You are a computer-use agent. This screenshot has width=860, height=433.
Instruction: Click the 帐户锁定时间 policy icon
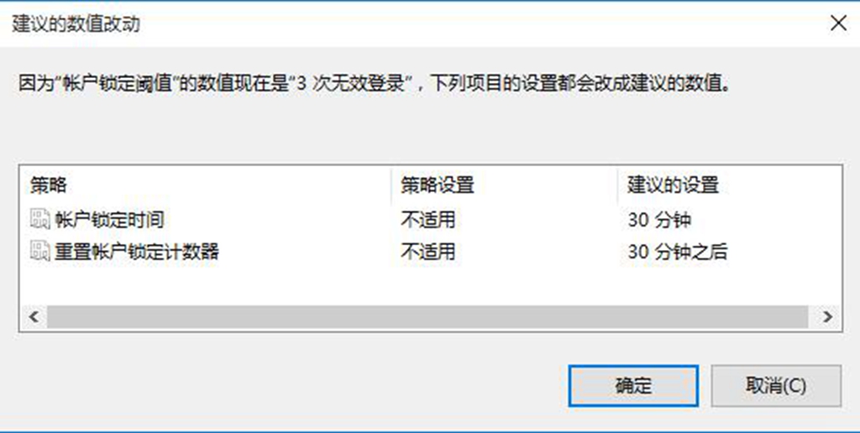point(40,220)
